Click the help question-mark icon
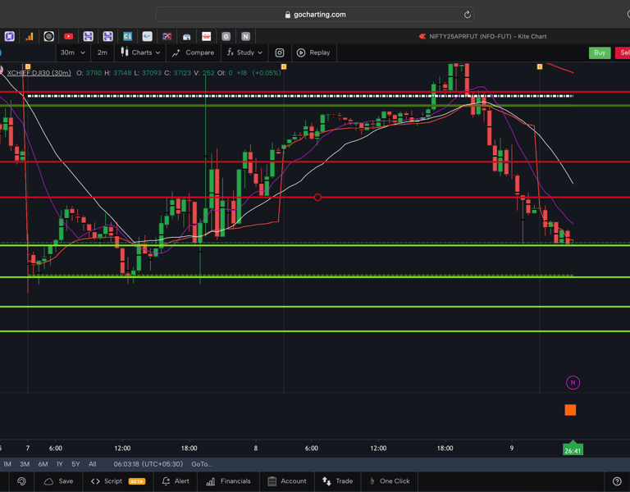This screenshot has height=492, width=630. [617, 481]
